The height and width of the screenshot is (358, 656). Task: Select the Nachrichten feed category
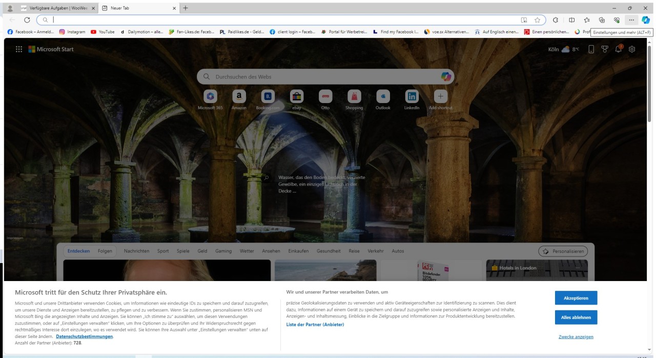click(x=136, y=251)
